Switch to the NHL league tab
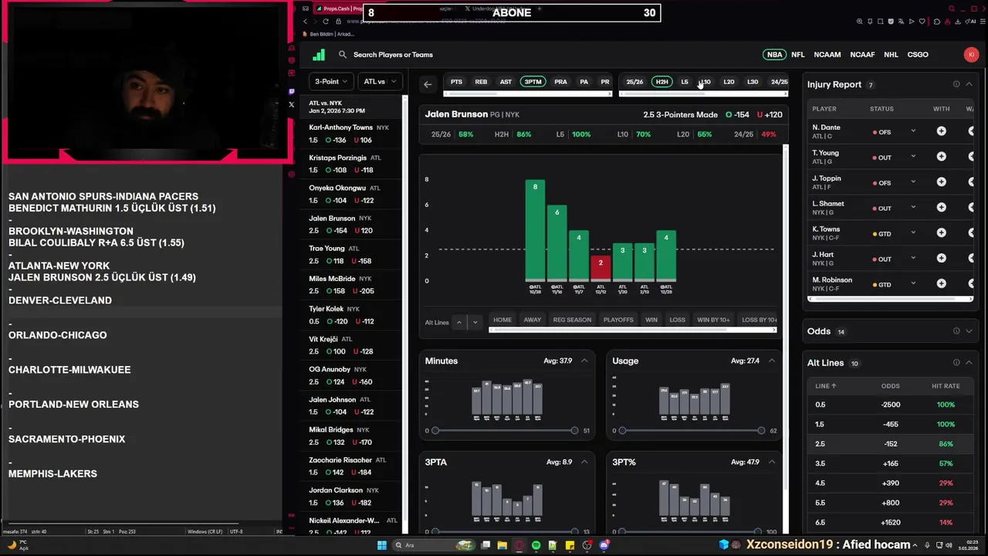 pyautogui.click(x=891, y=55)
